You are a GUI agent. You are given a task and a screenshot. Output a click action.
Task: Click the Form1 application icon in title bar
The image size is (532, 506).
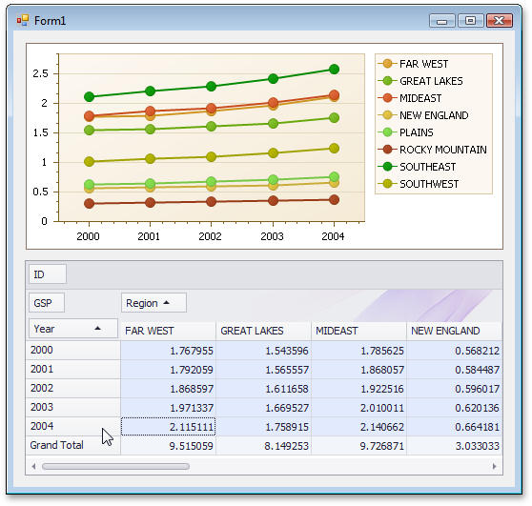(x=22, y=21)
